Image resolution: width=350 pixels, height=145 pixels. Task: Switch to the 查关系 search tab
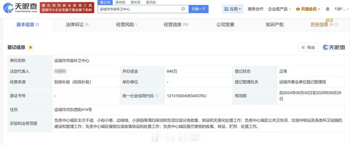tap(136, 2)
